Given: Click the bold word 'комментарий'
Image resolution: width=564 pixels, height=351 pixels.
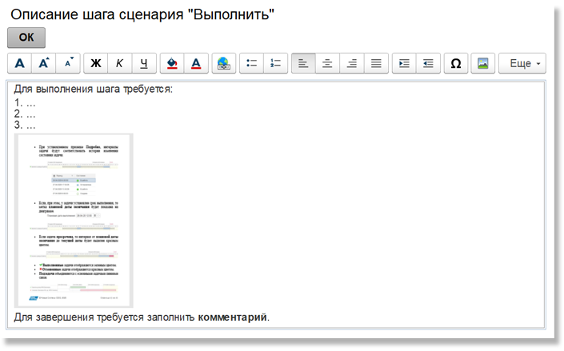Looking at the screenshot, I should (232, 317).
